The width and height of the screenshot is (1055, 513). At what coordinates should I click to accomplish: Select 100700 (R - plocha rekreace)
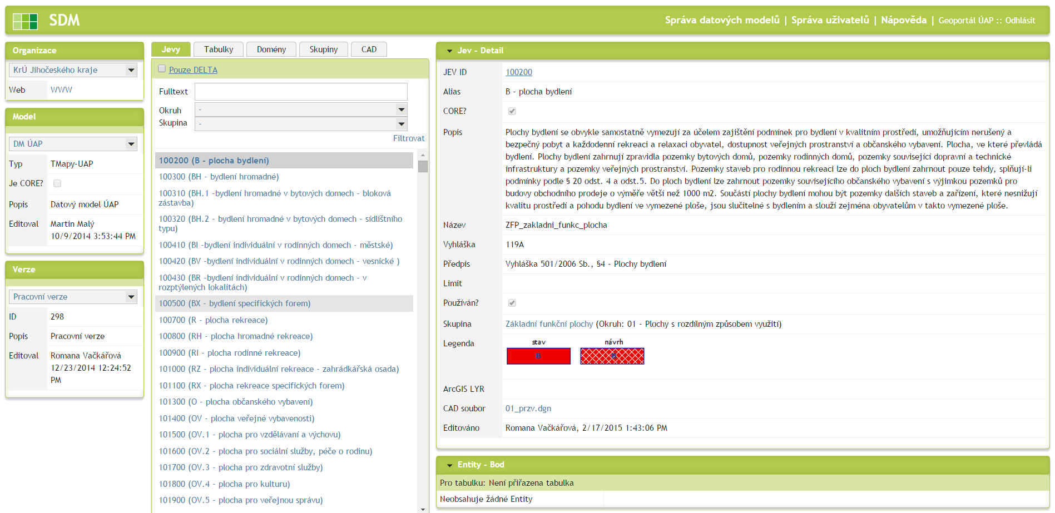coord(284,320)
